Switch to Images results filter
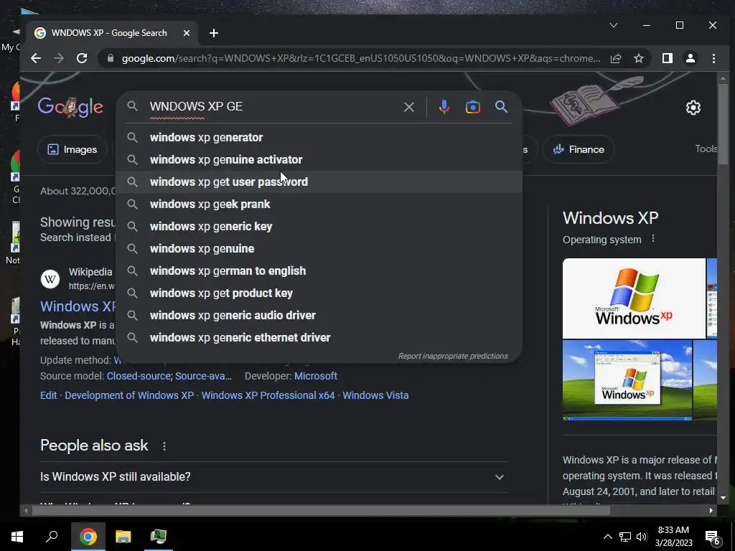Viewport: 735px width, 551px height. (72, 149)
